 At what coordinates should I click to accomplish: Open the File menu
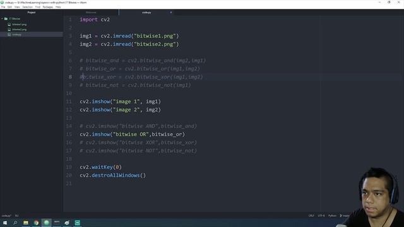(3, 7)
